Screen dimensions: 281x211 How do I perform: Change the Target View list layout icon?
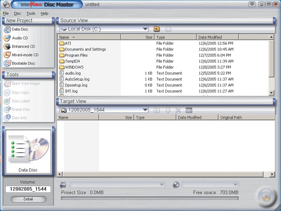pos(189,110)
